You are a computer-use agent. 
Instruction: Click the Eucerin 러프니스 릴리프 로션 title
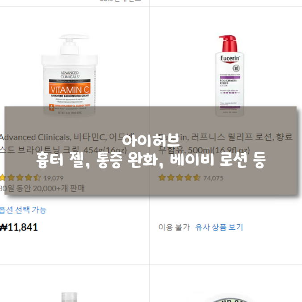coord(225,144)
